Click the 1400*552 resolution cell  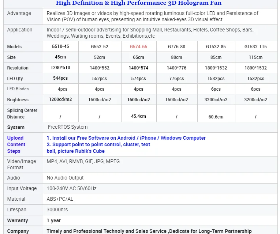(x=100, y=68)
